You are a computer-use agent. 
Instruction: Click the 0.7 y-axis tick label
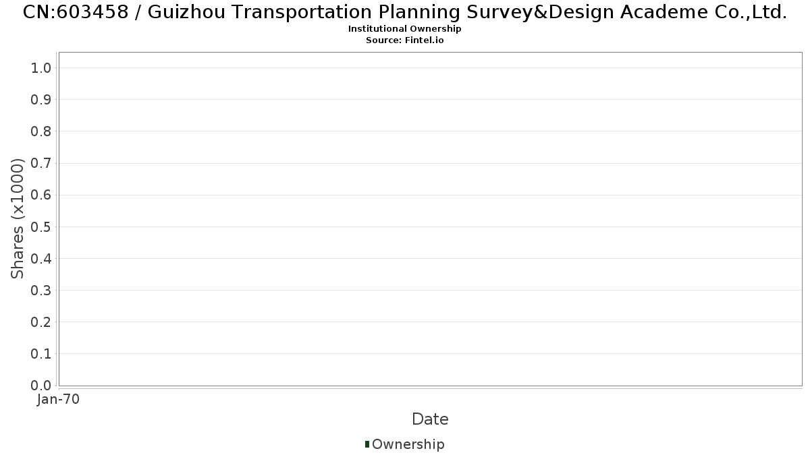41,163
